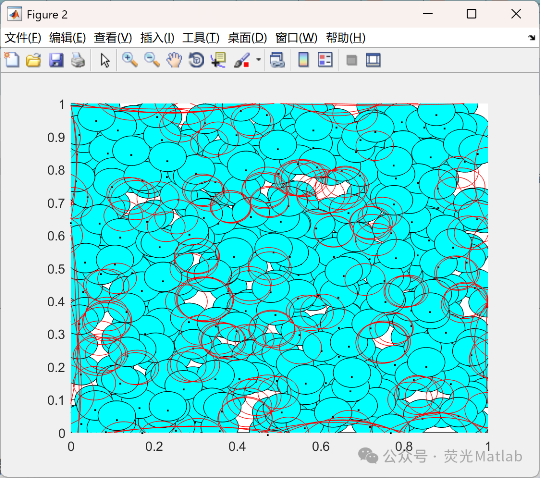
Task: Click x-axis tick label 0.4
Action: click(x=237, y=446)
